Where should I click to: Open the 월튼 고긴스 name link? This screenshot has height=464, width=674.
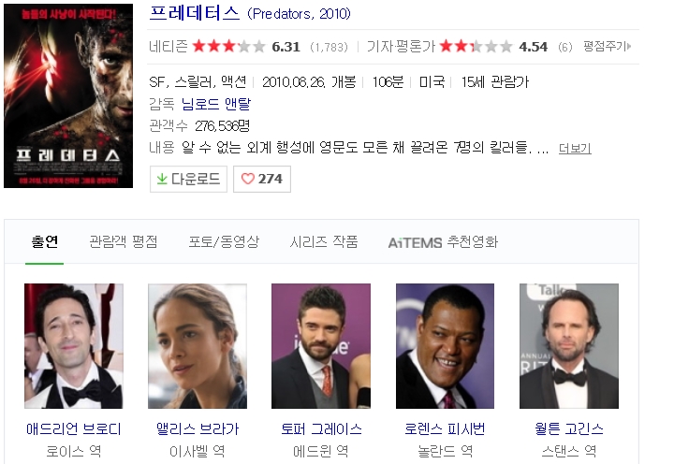pos(569,428)
